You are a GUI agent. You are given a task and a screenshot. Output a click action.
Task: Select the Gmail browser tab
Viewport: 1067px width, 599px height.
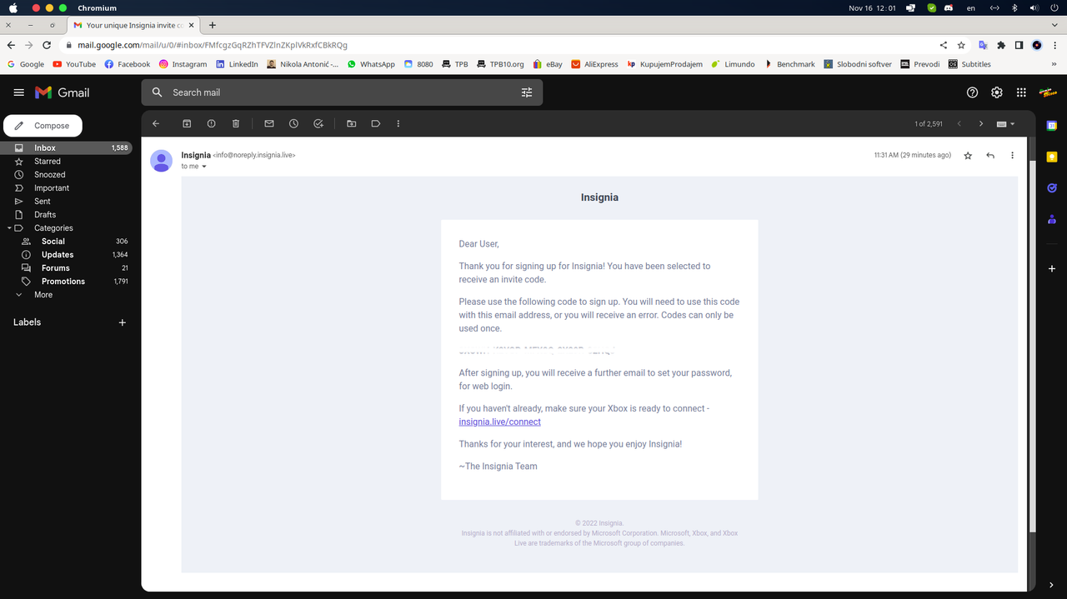point(133,25)
